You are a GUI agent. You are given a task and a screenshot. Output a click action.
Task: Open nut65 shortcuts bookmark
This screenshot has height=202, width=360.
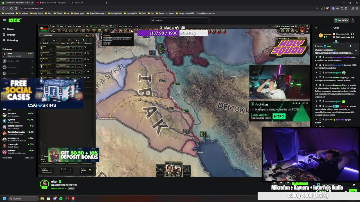[206, 13]
